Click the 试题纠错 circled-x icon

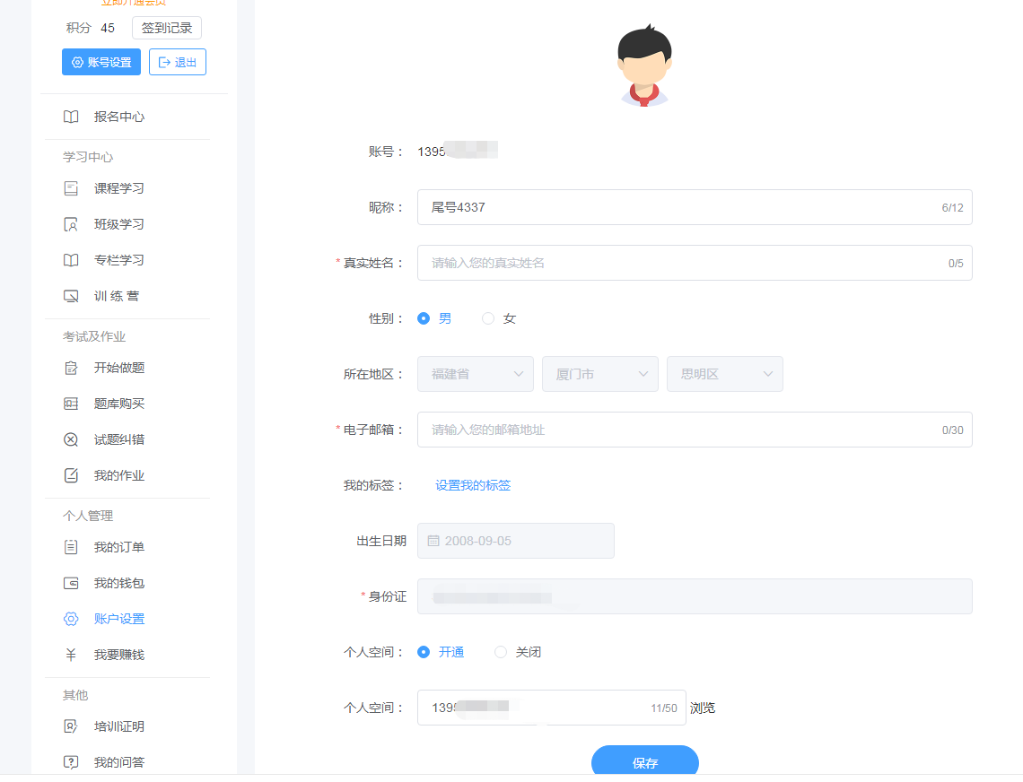point(71,439)
